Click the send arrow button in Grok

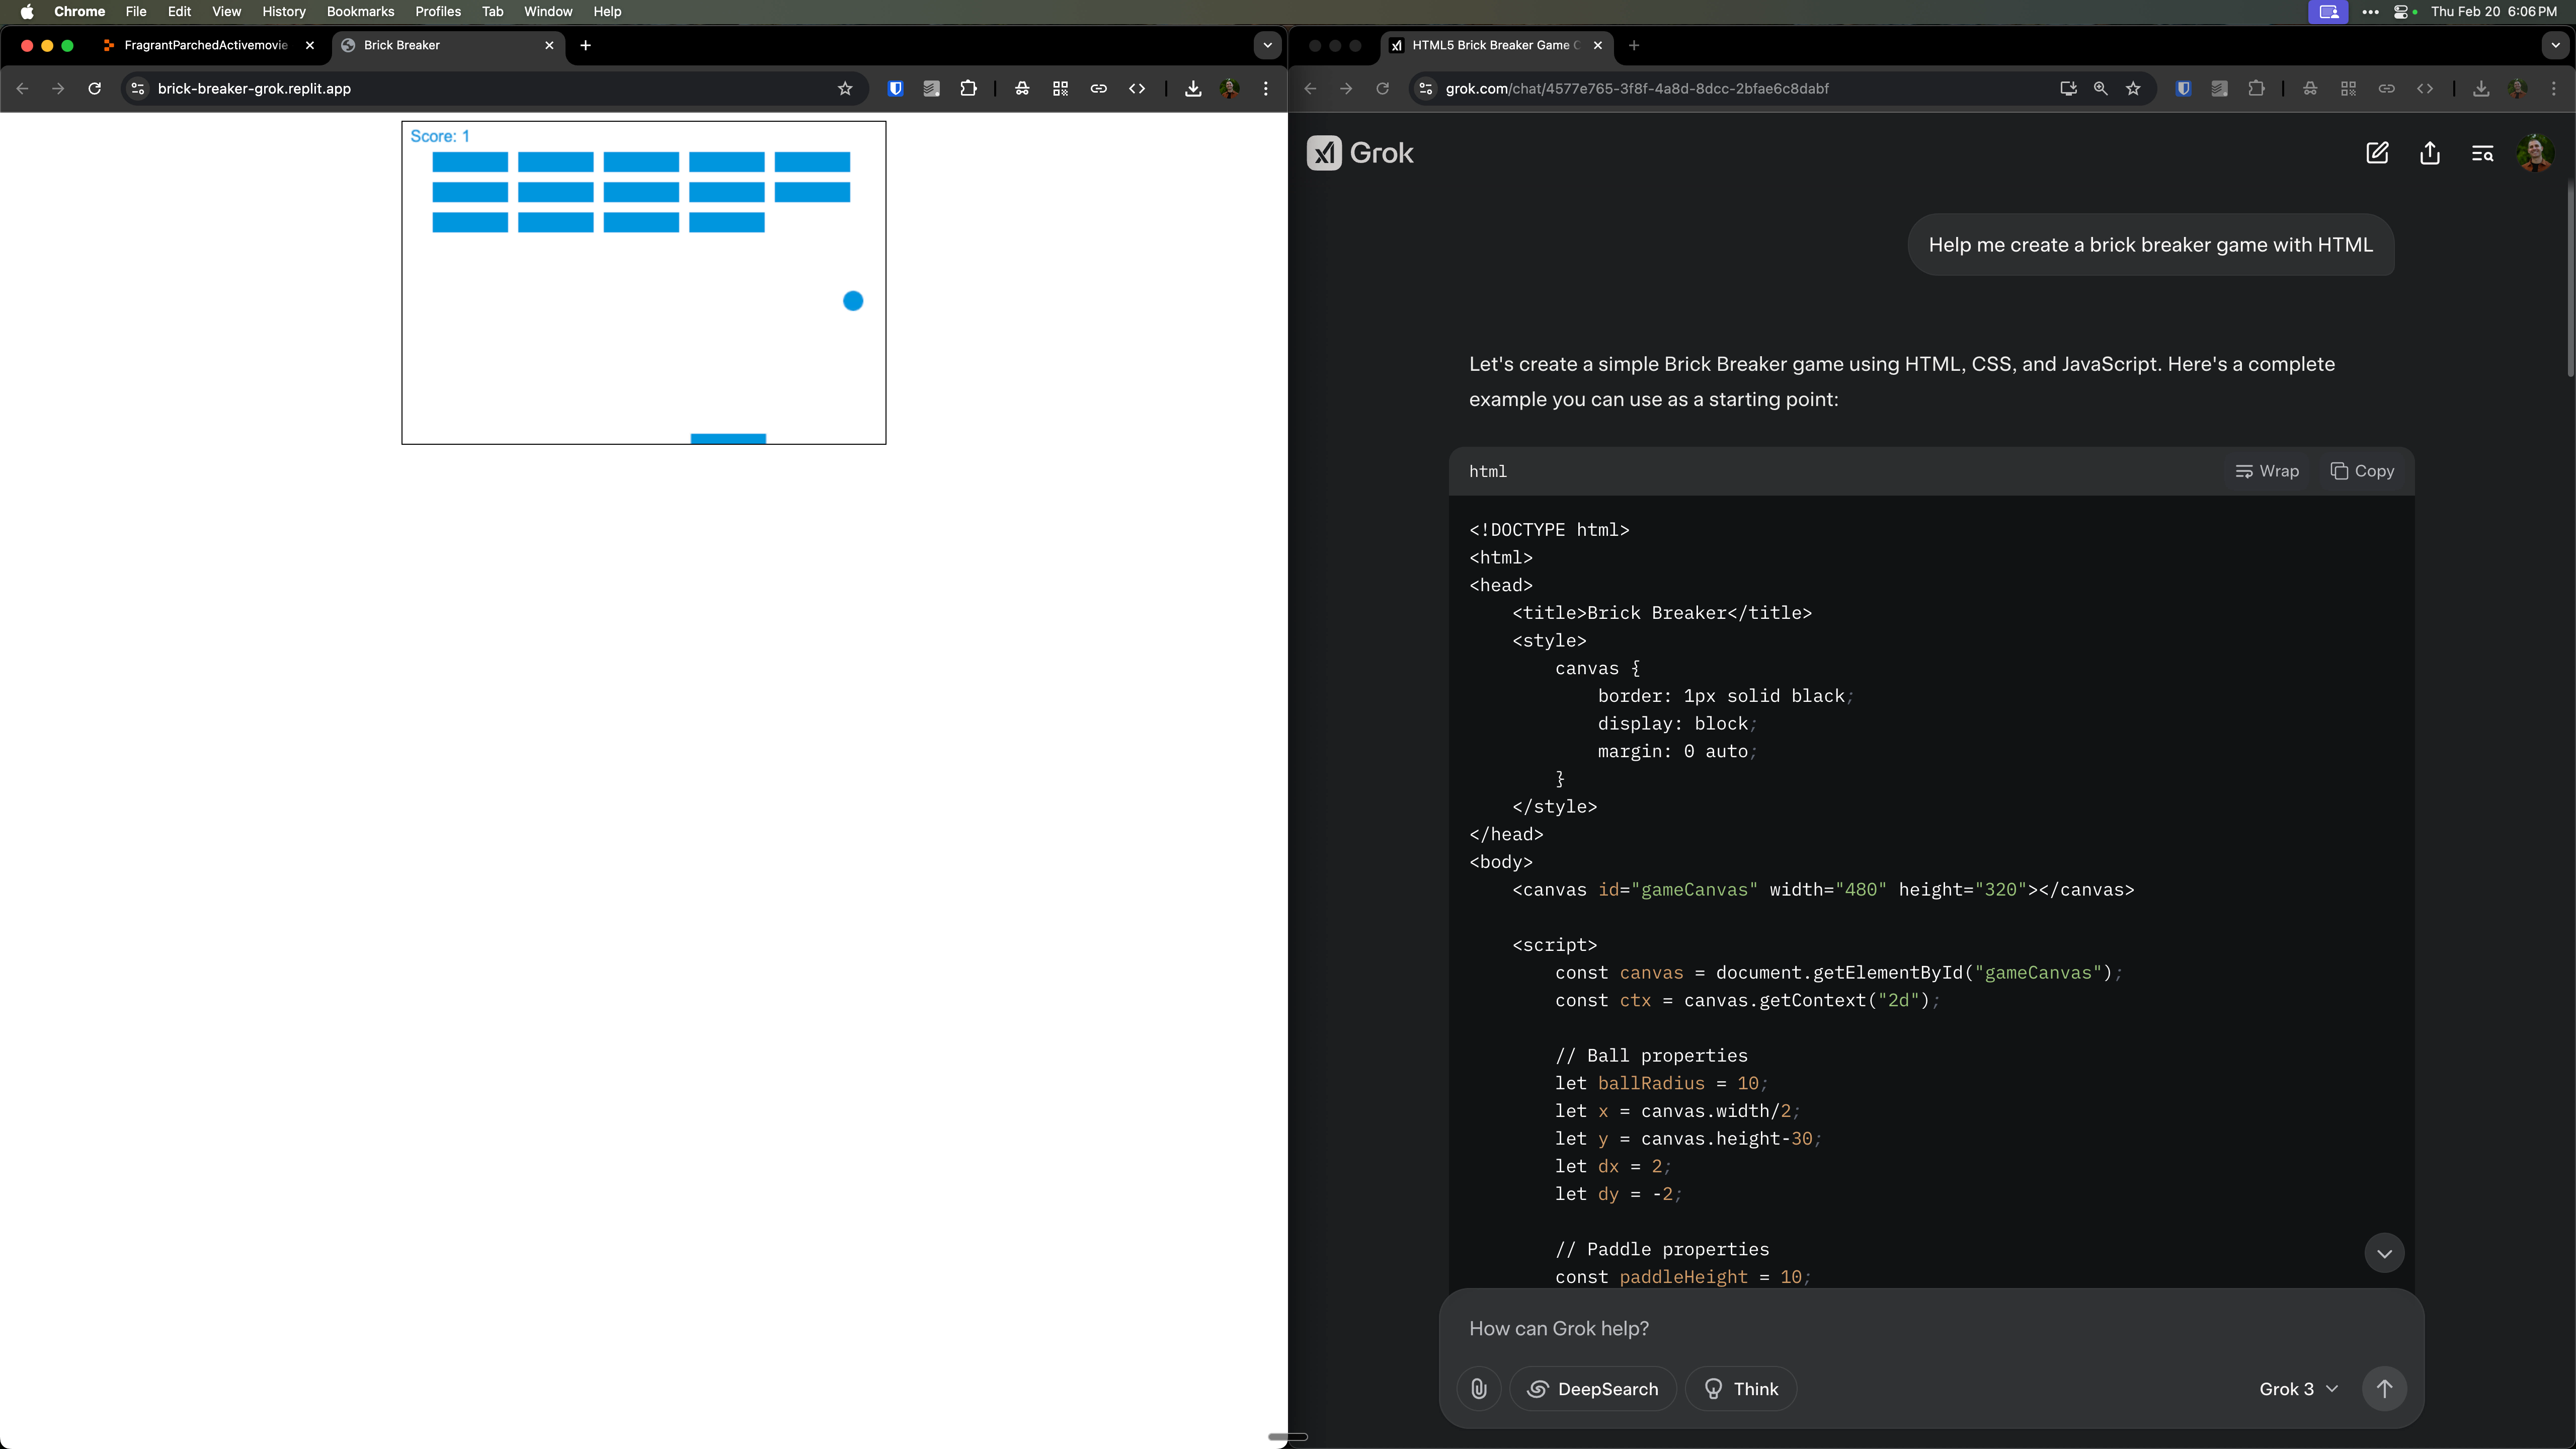point(2384,1388)
